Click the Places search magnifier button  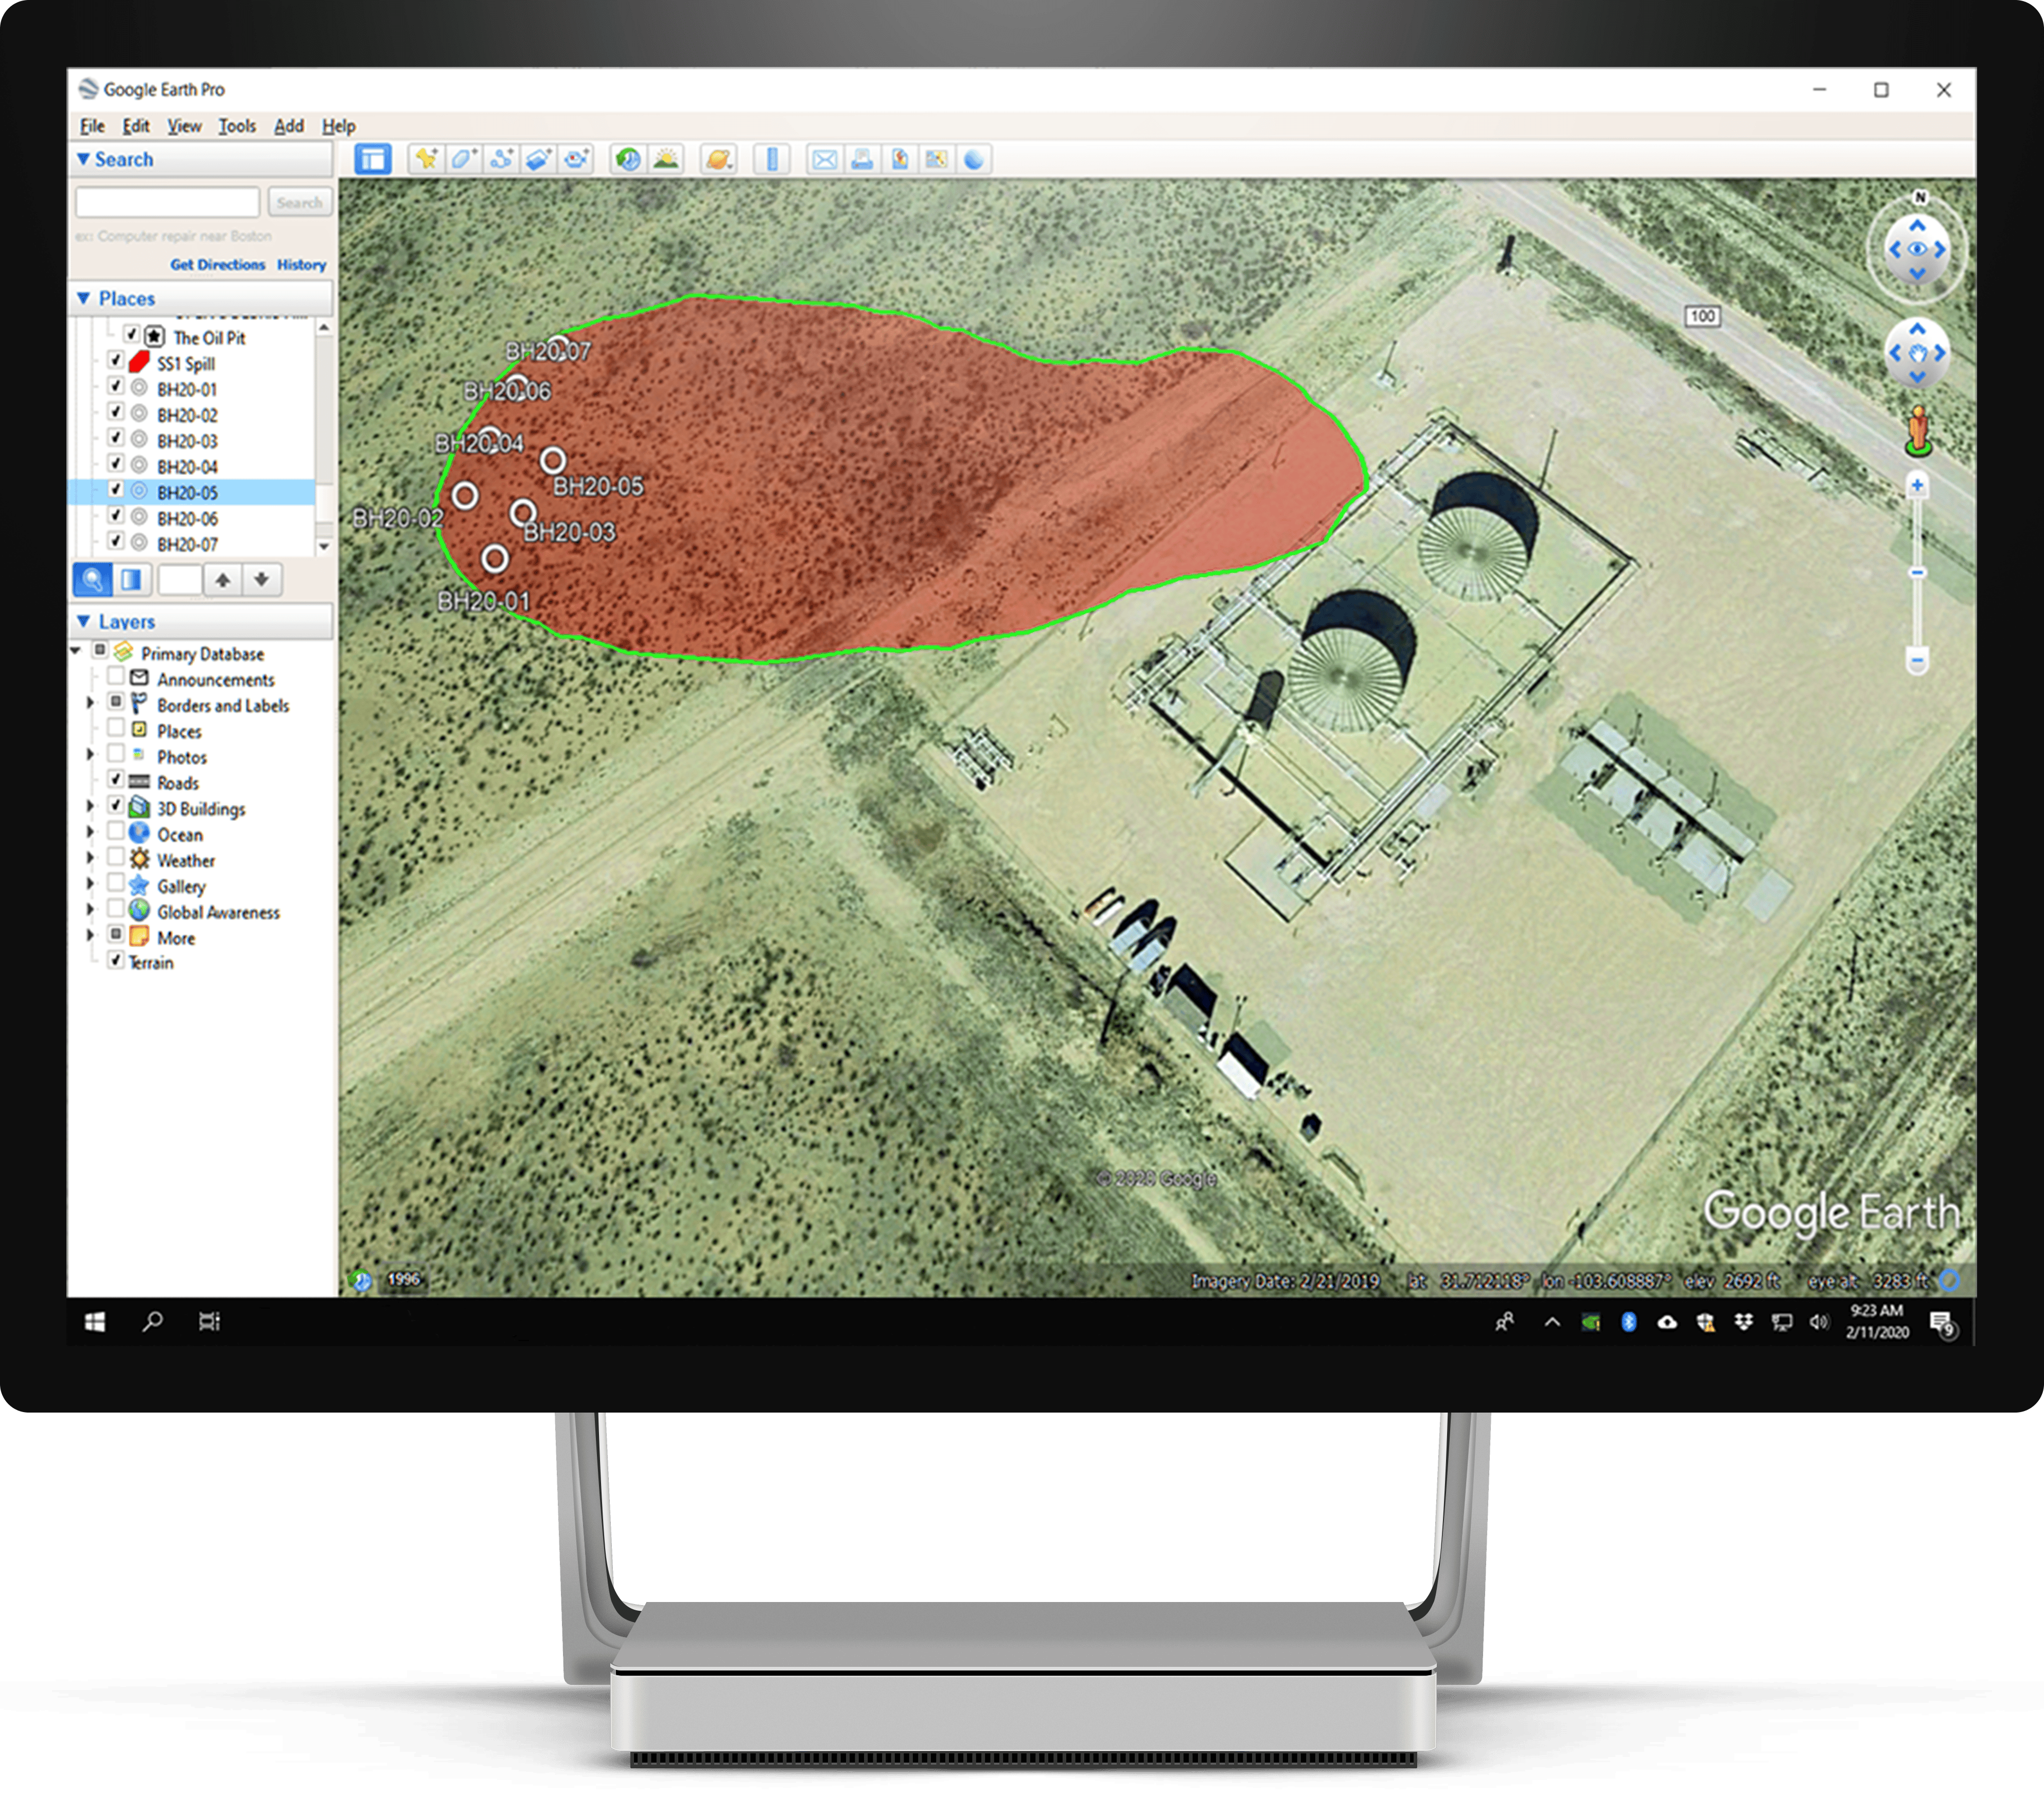tap(92, 579)
